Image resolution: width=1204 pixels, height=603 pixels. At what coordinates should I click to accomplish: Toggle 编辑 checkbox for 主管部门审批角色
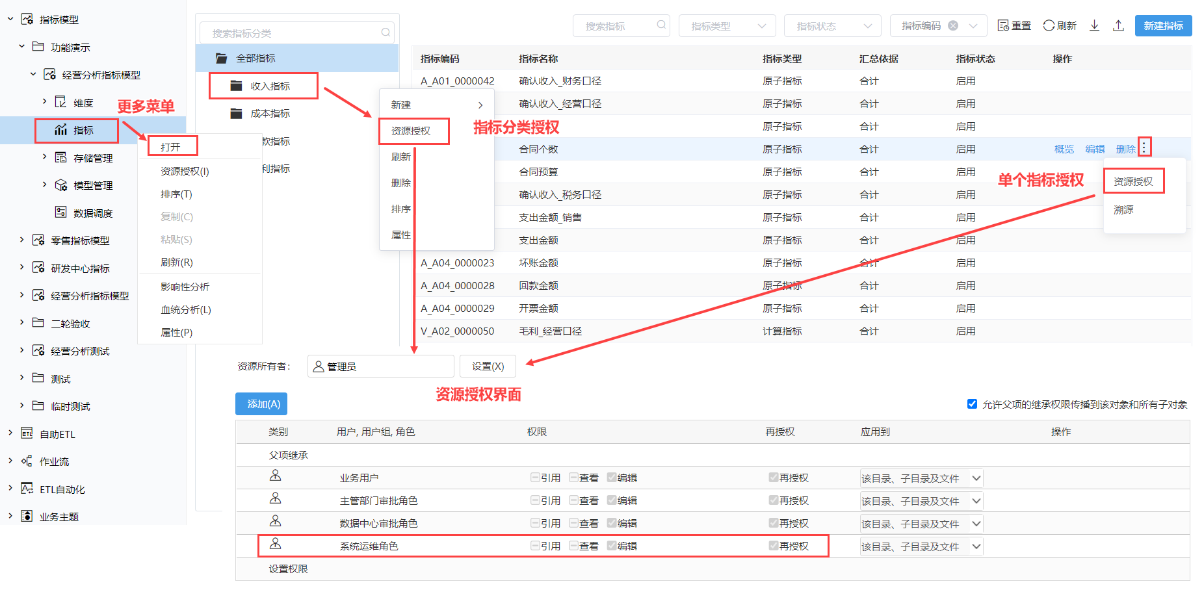pos(612,500)
